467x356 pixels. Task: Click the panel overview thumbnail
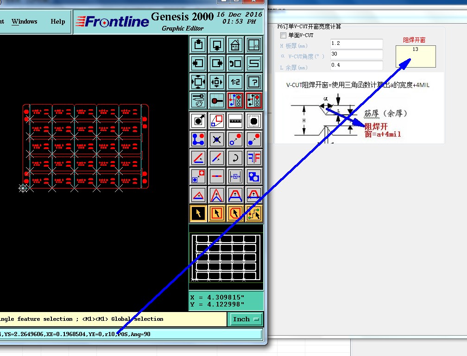(226, 258)
